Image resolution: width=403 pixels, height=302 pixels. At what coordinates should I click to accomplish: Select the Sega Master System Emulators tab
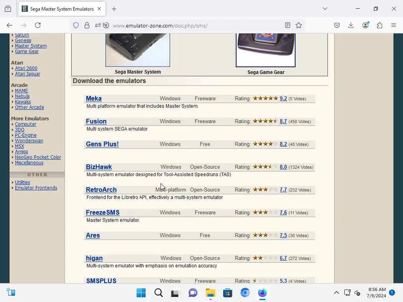[62, 9]
